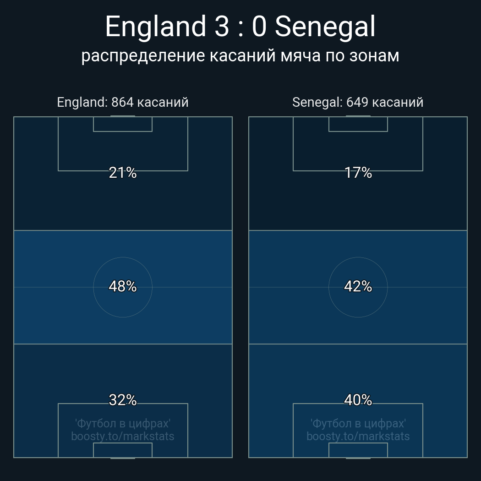Click England's 48% middle third value
This screenshot has width=481, height=481.
pyautogui.click(x=122, y=286)
